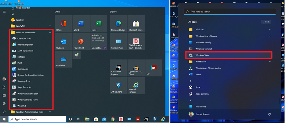Open the OneNote tile
The height and width of the screenshot is (123, 285).
coord(99,42)
